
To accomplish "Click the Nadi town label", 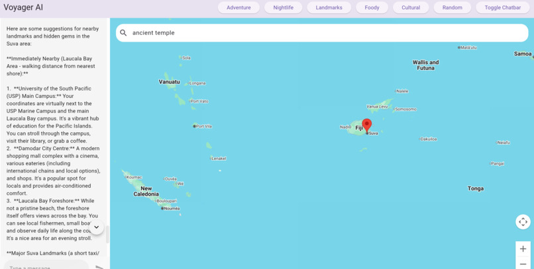I will 345,127.
